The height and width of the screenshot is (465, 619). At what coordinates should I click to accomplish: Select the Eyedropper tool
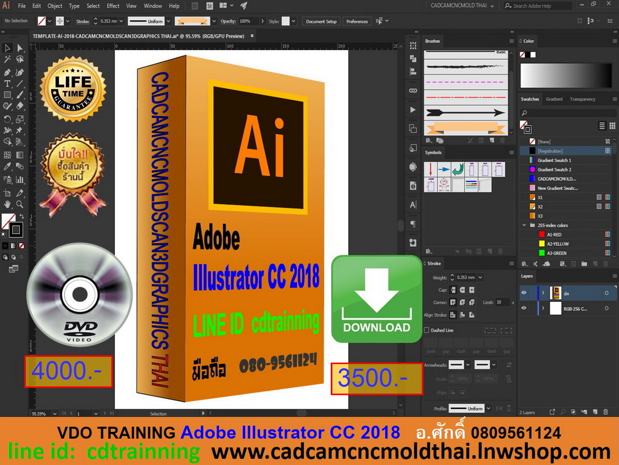pyautogui.click(x=7, y=166)
